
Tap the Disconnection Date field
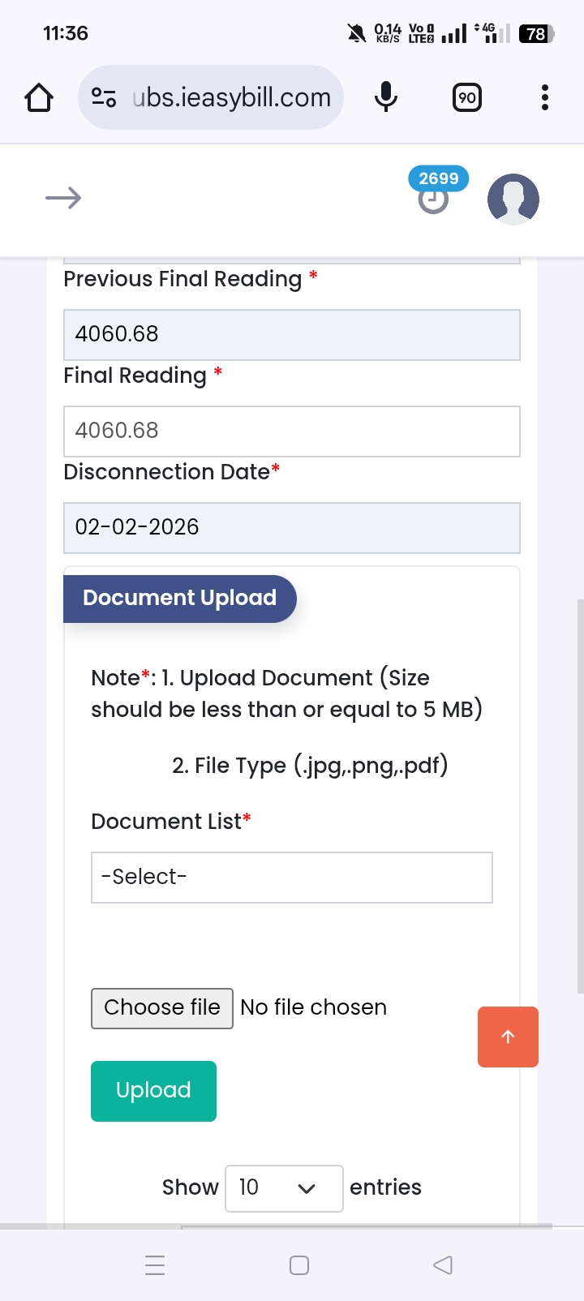(292, 527)
